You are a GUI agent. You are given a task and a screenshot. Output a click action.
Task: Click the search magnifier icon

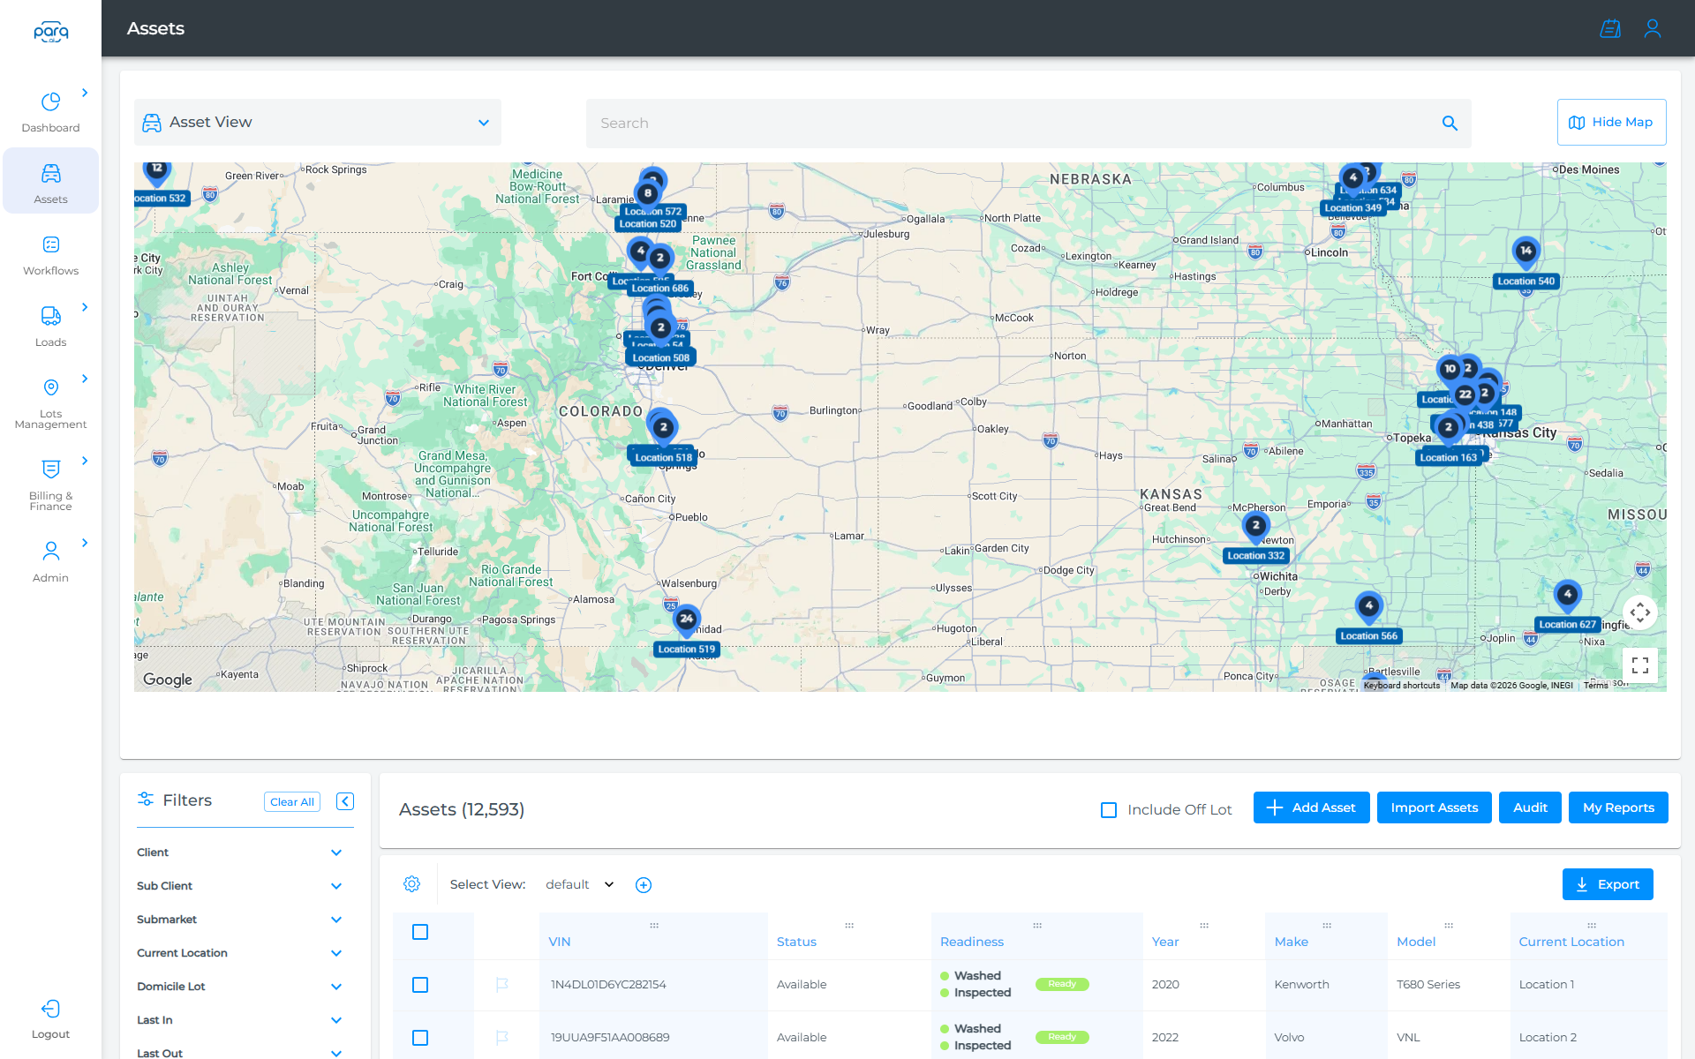coord(1450,124)
